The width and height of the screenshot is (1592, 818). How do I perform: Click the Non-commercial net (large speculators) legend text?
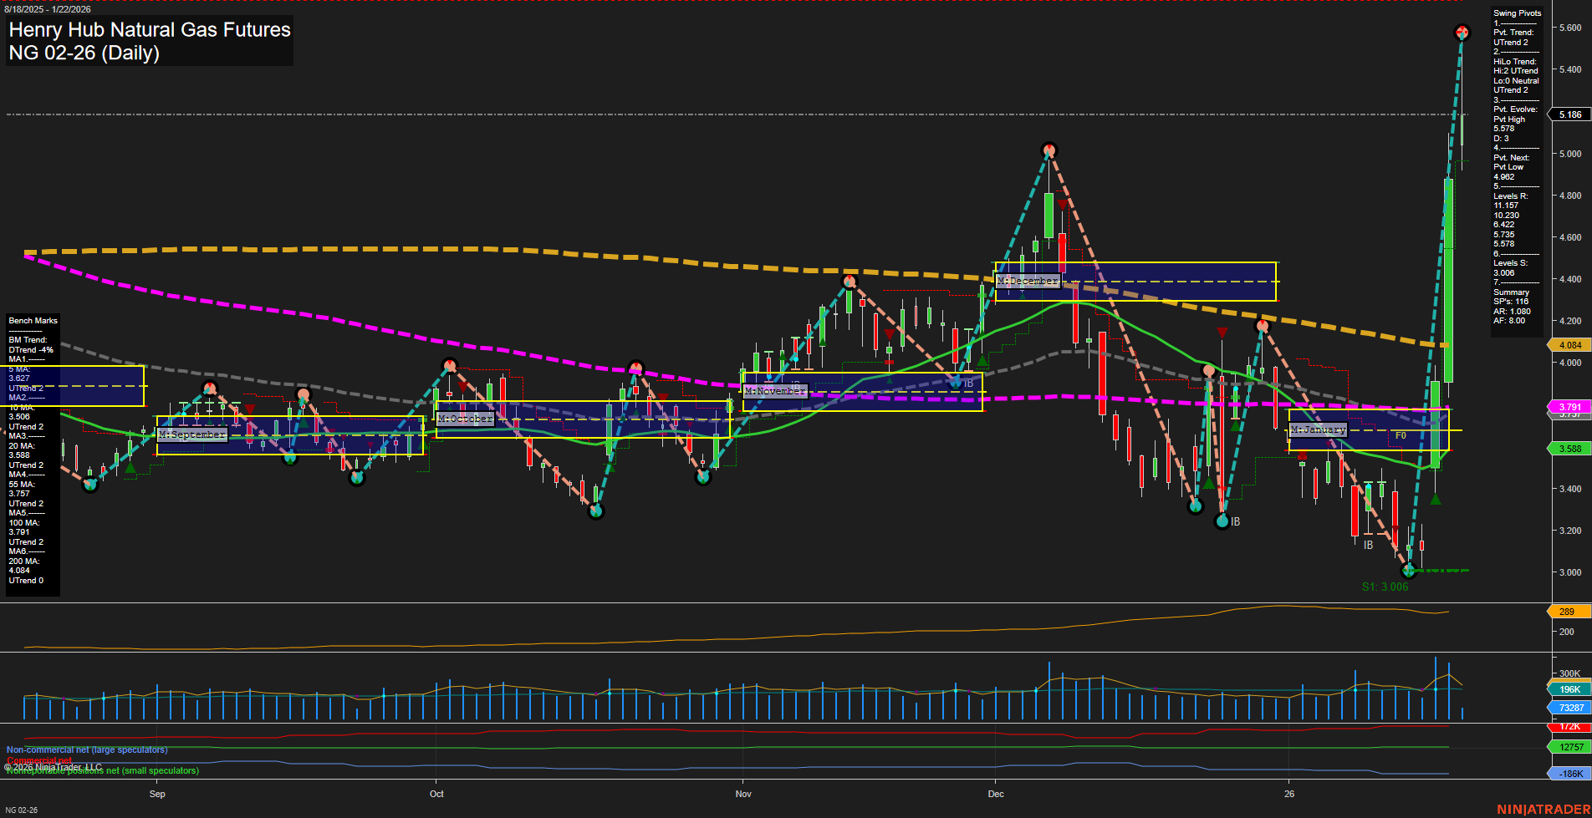[86, 749]
